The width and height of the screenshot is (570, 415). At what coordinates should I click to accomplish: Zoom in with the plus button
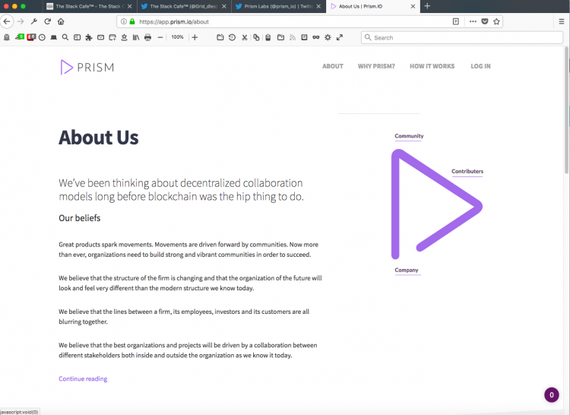click(195, 37)
